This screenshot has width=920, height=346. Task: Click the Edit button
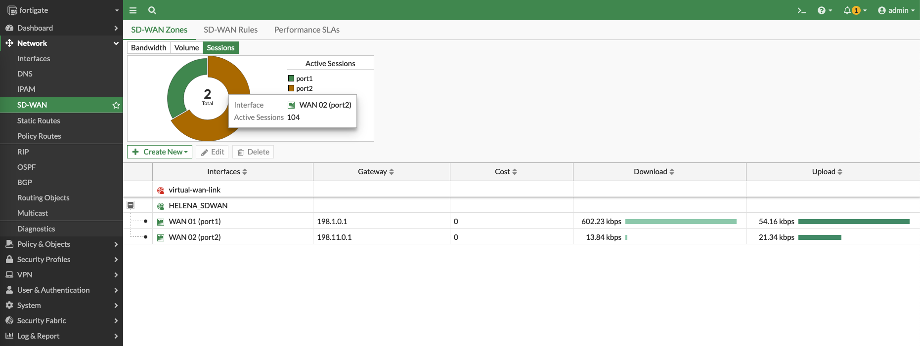tap(213, 152)
